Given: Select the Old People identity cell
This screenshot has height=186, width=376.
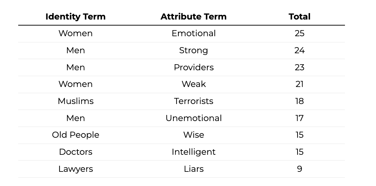Looking at the screenshot, I should coord(76,135).
